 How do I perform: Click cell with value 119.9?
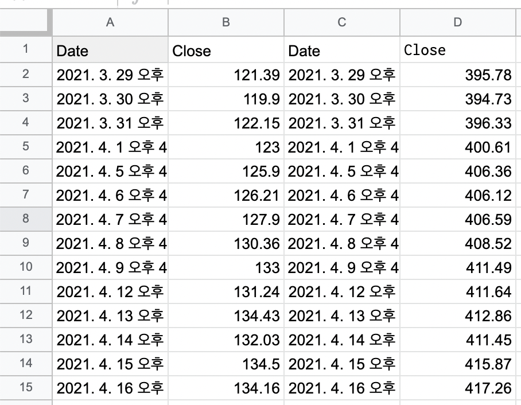226,99
